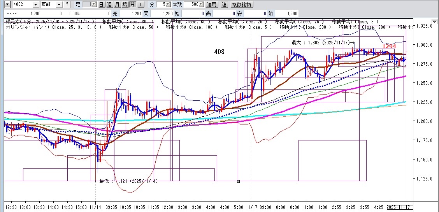Click the 複数銘柄 multiple stocks button
The width and height of the screenshot is (439, 212).
click(242, 5)
